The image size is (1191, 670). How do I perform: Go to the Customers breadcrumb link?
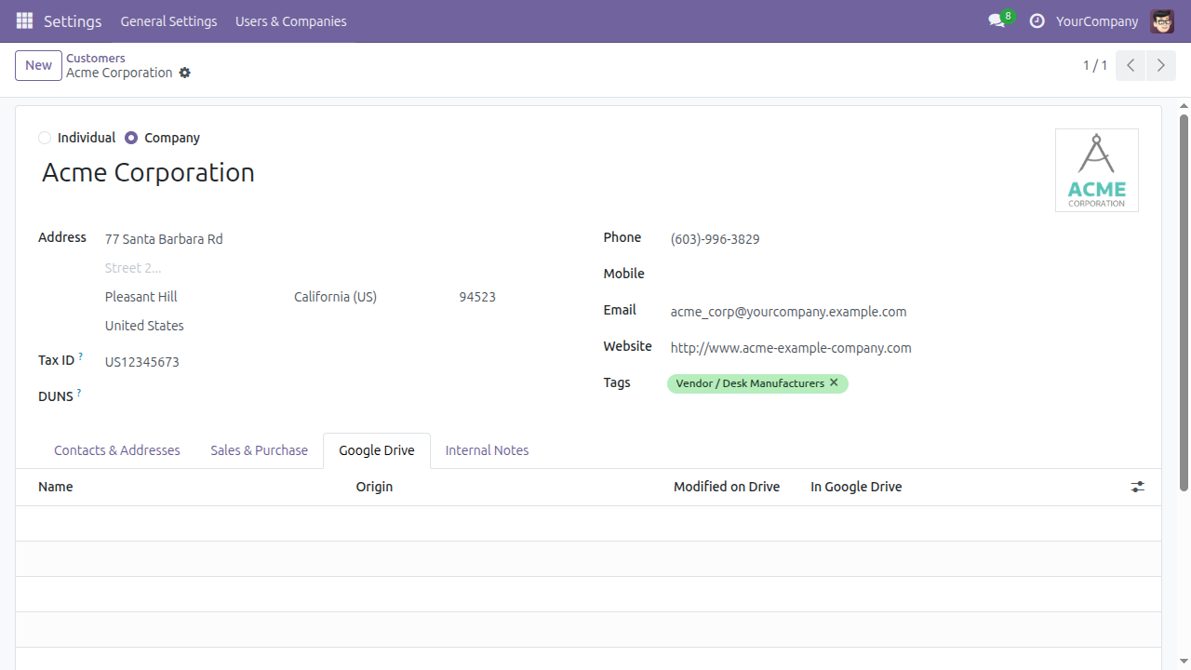pos(96,58)
